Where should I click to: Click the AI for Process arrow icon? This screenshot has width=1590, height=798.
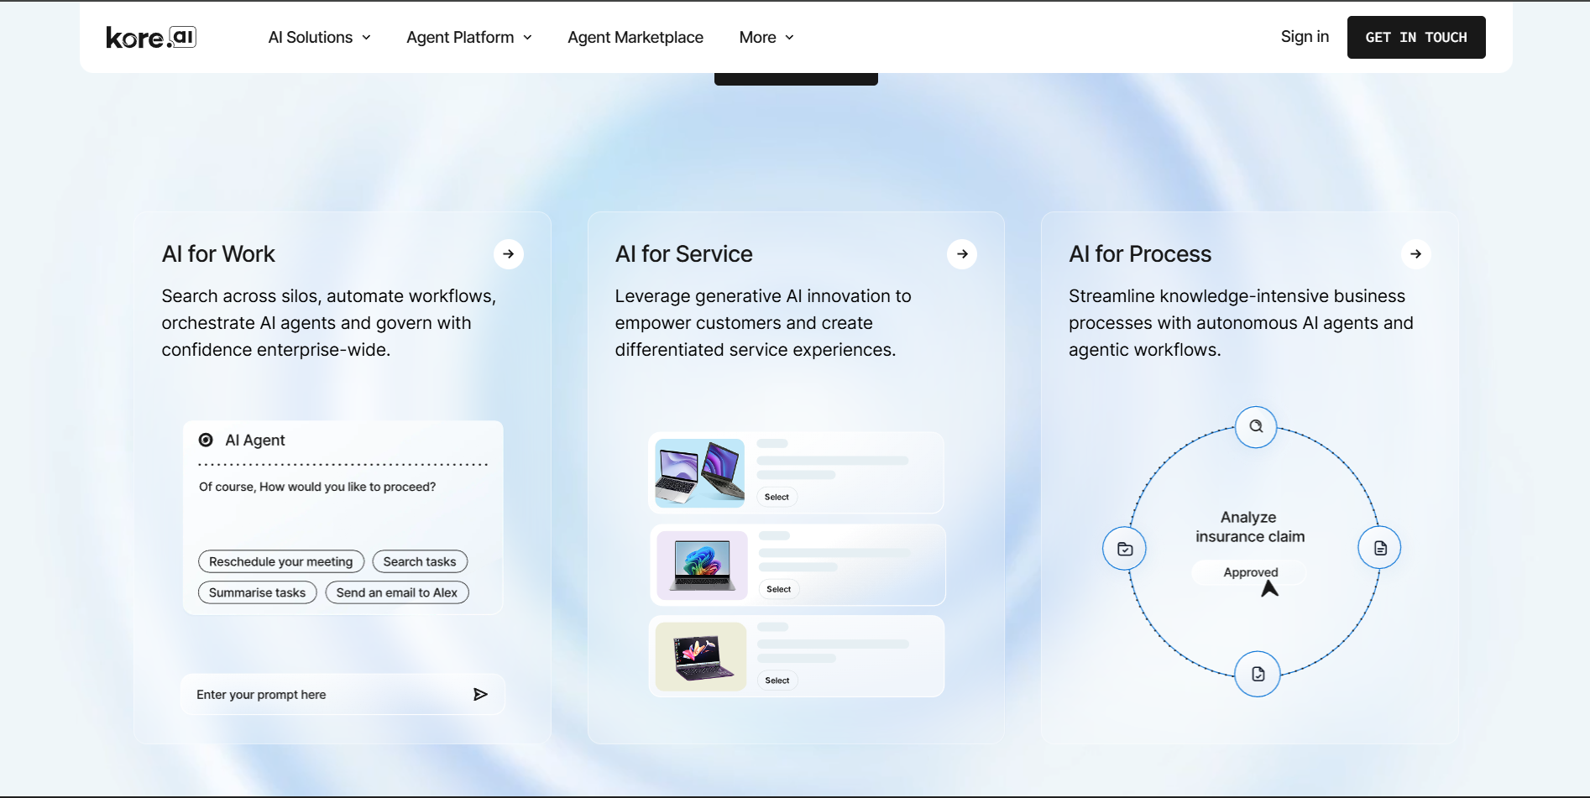[1415, 254]
